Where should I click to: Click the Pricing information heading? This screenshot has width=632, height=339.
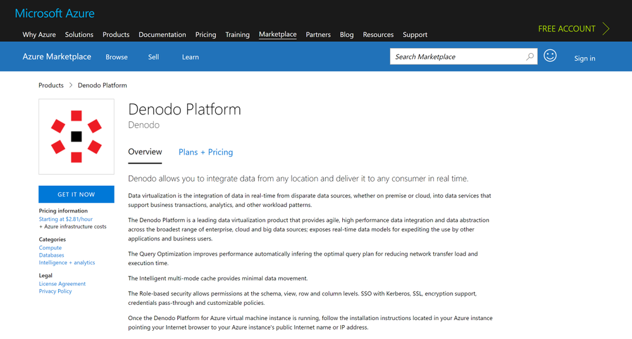[x=63, y=211]
